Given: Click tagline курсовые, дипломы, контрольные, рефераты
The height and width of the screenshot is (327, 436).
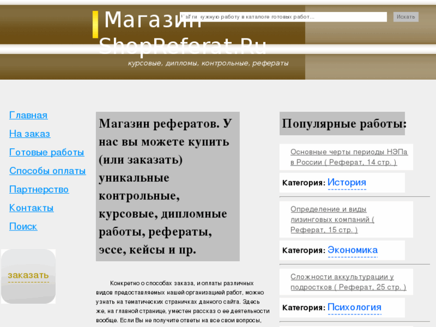Looking at the screenshot, I should point(208,63).
